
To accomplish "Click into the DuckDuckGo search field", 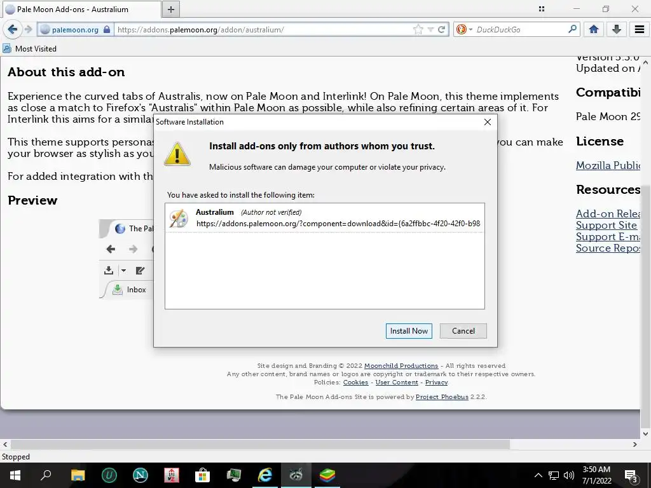I will [x=520, y=29].
